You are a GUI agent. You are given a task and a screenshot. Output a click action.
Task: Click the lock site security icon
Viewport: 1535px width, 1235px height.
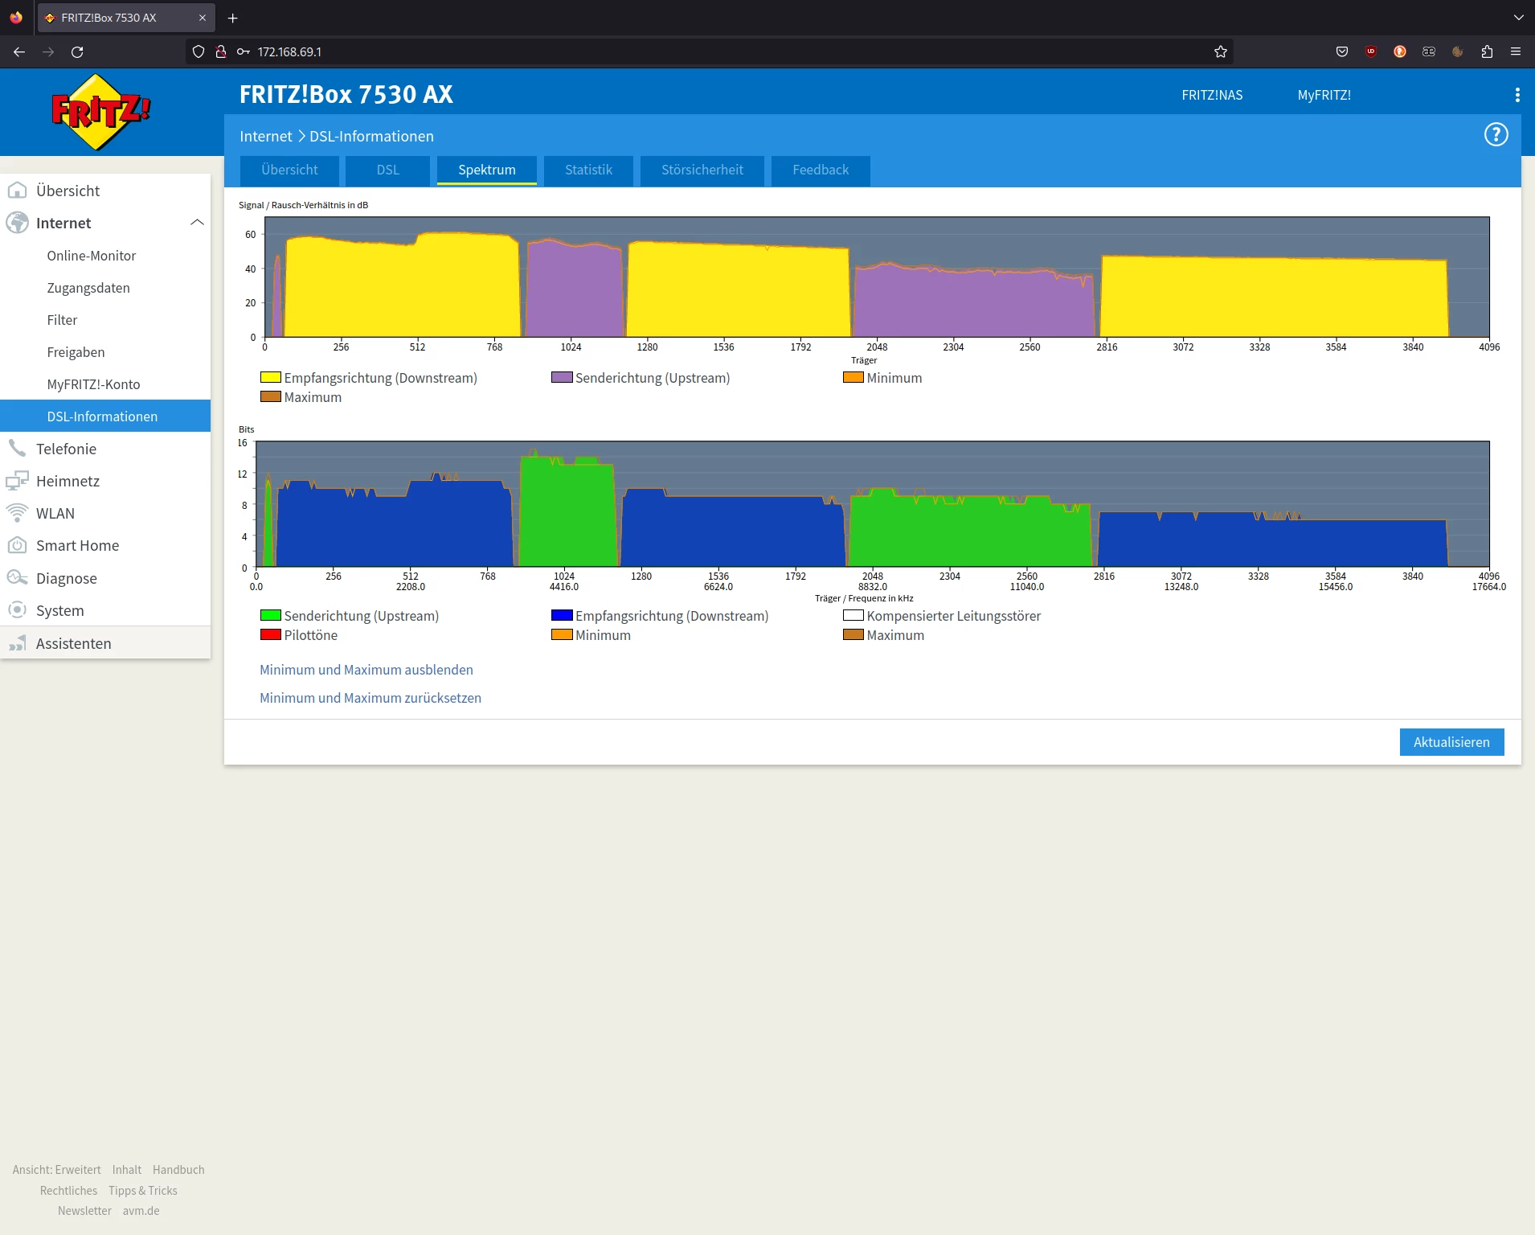coord(220,51)
